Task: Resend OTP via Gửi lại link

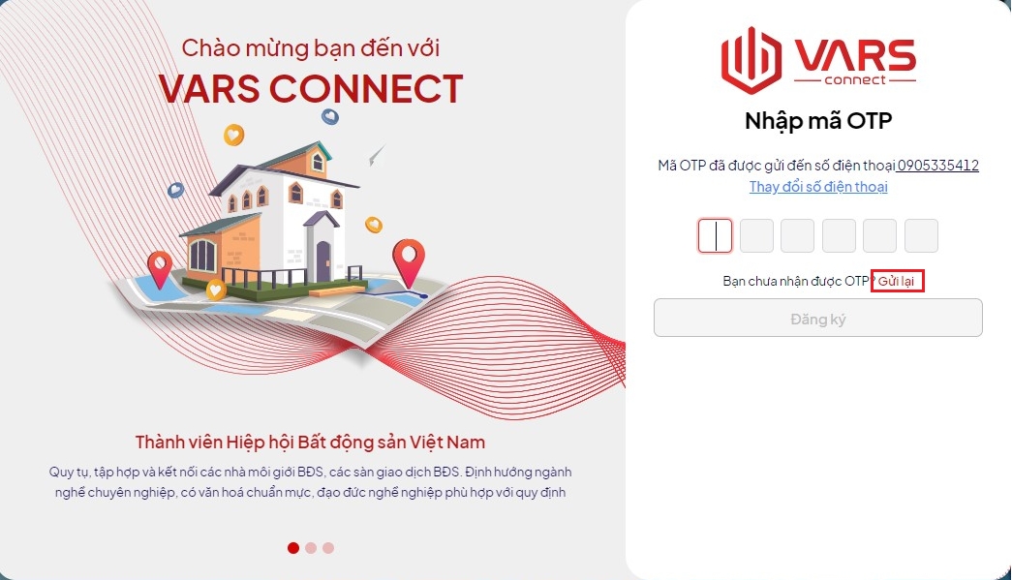Action: click(x=897, y=282)
